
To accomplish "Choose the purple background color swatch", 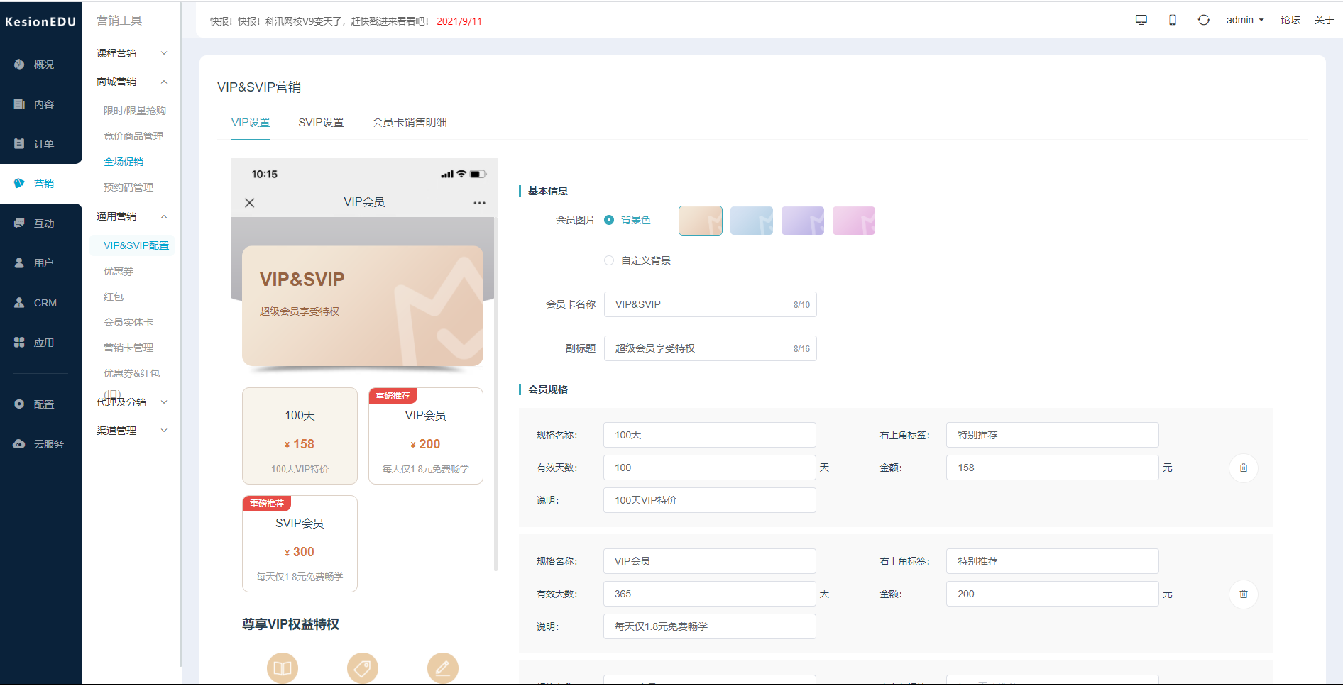I will pos(803,221).
